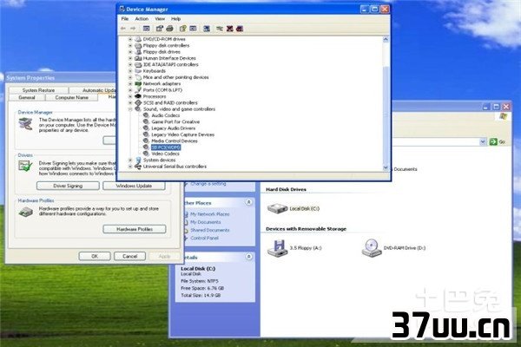
Task: Collapse the Sound, video and game controllers node
Action: 130,109
